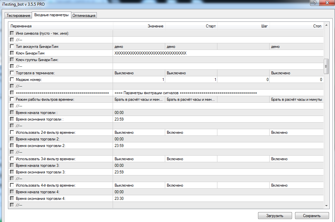The image size is (335, 222).
Task: Enable the Использовать 2-й фильтр времени checkbox
Action: click(x=12, y=132)
